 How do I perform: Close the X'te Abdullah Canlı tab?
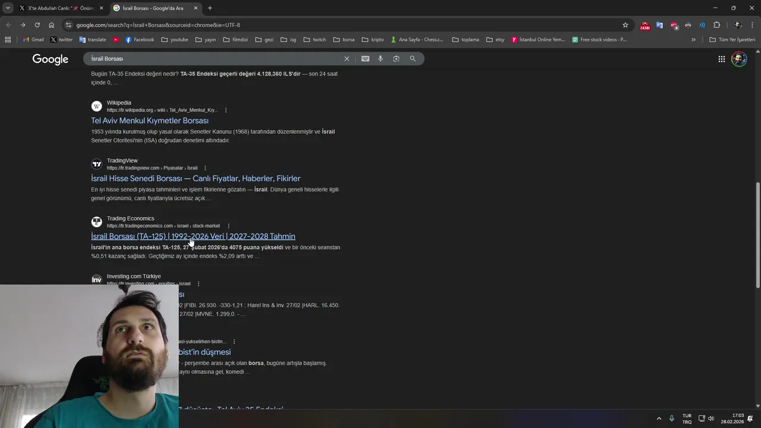point(101,8)
